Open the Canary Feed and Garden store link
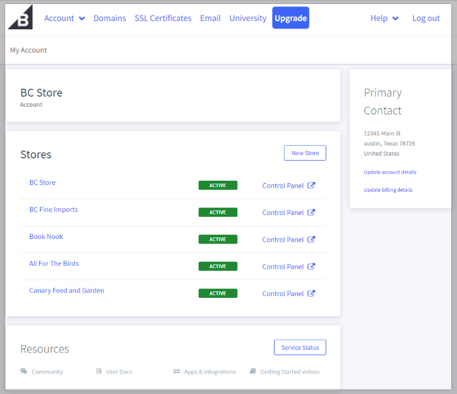Screen dimensions: 457x394 pyautogui.click(x=66, y=290)
